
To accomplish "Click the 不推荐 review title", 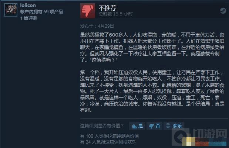I will (x=108, y=8).
